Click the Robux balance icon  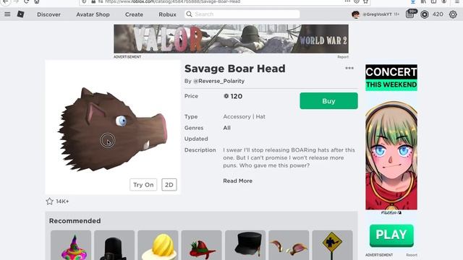[x=425, y=14]
